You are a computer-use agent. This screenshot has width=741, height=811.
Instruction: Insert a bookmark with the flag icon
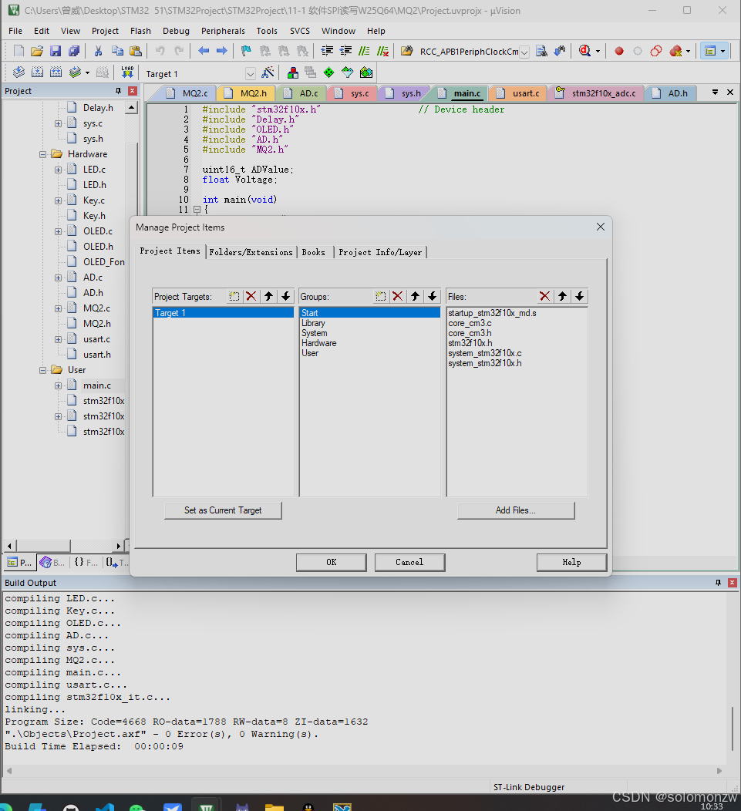point(244,52)
